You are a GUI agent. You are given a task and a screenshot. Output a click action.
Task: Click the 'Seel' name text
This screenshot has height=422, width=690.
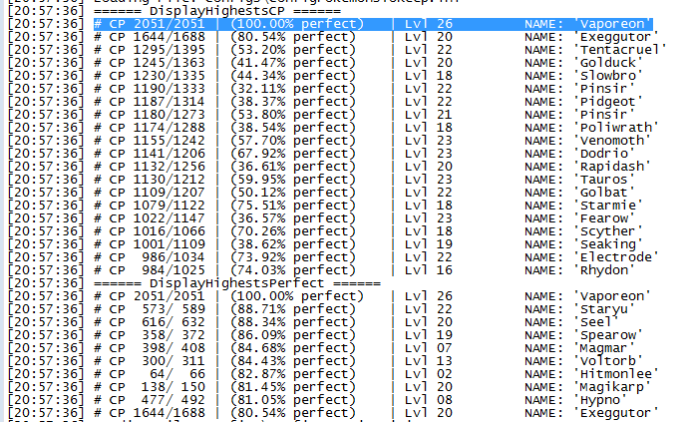(596, 322)
